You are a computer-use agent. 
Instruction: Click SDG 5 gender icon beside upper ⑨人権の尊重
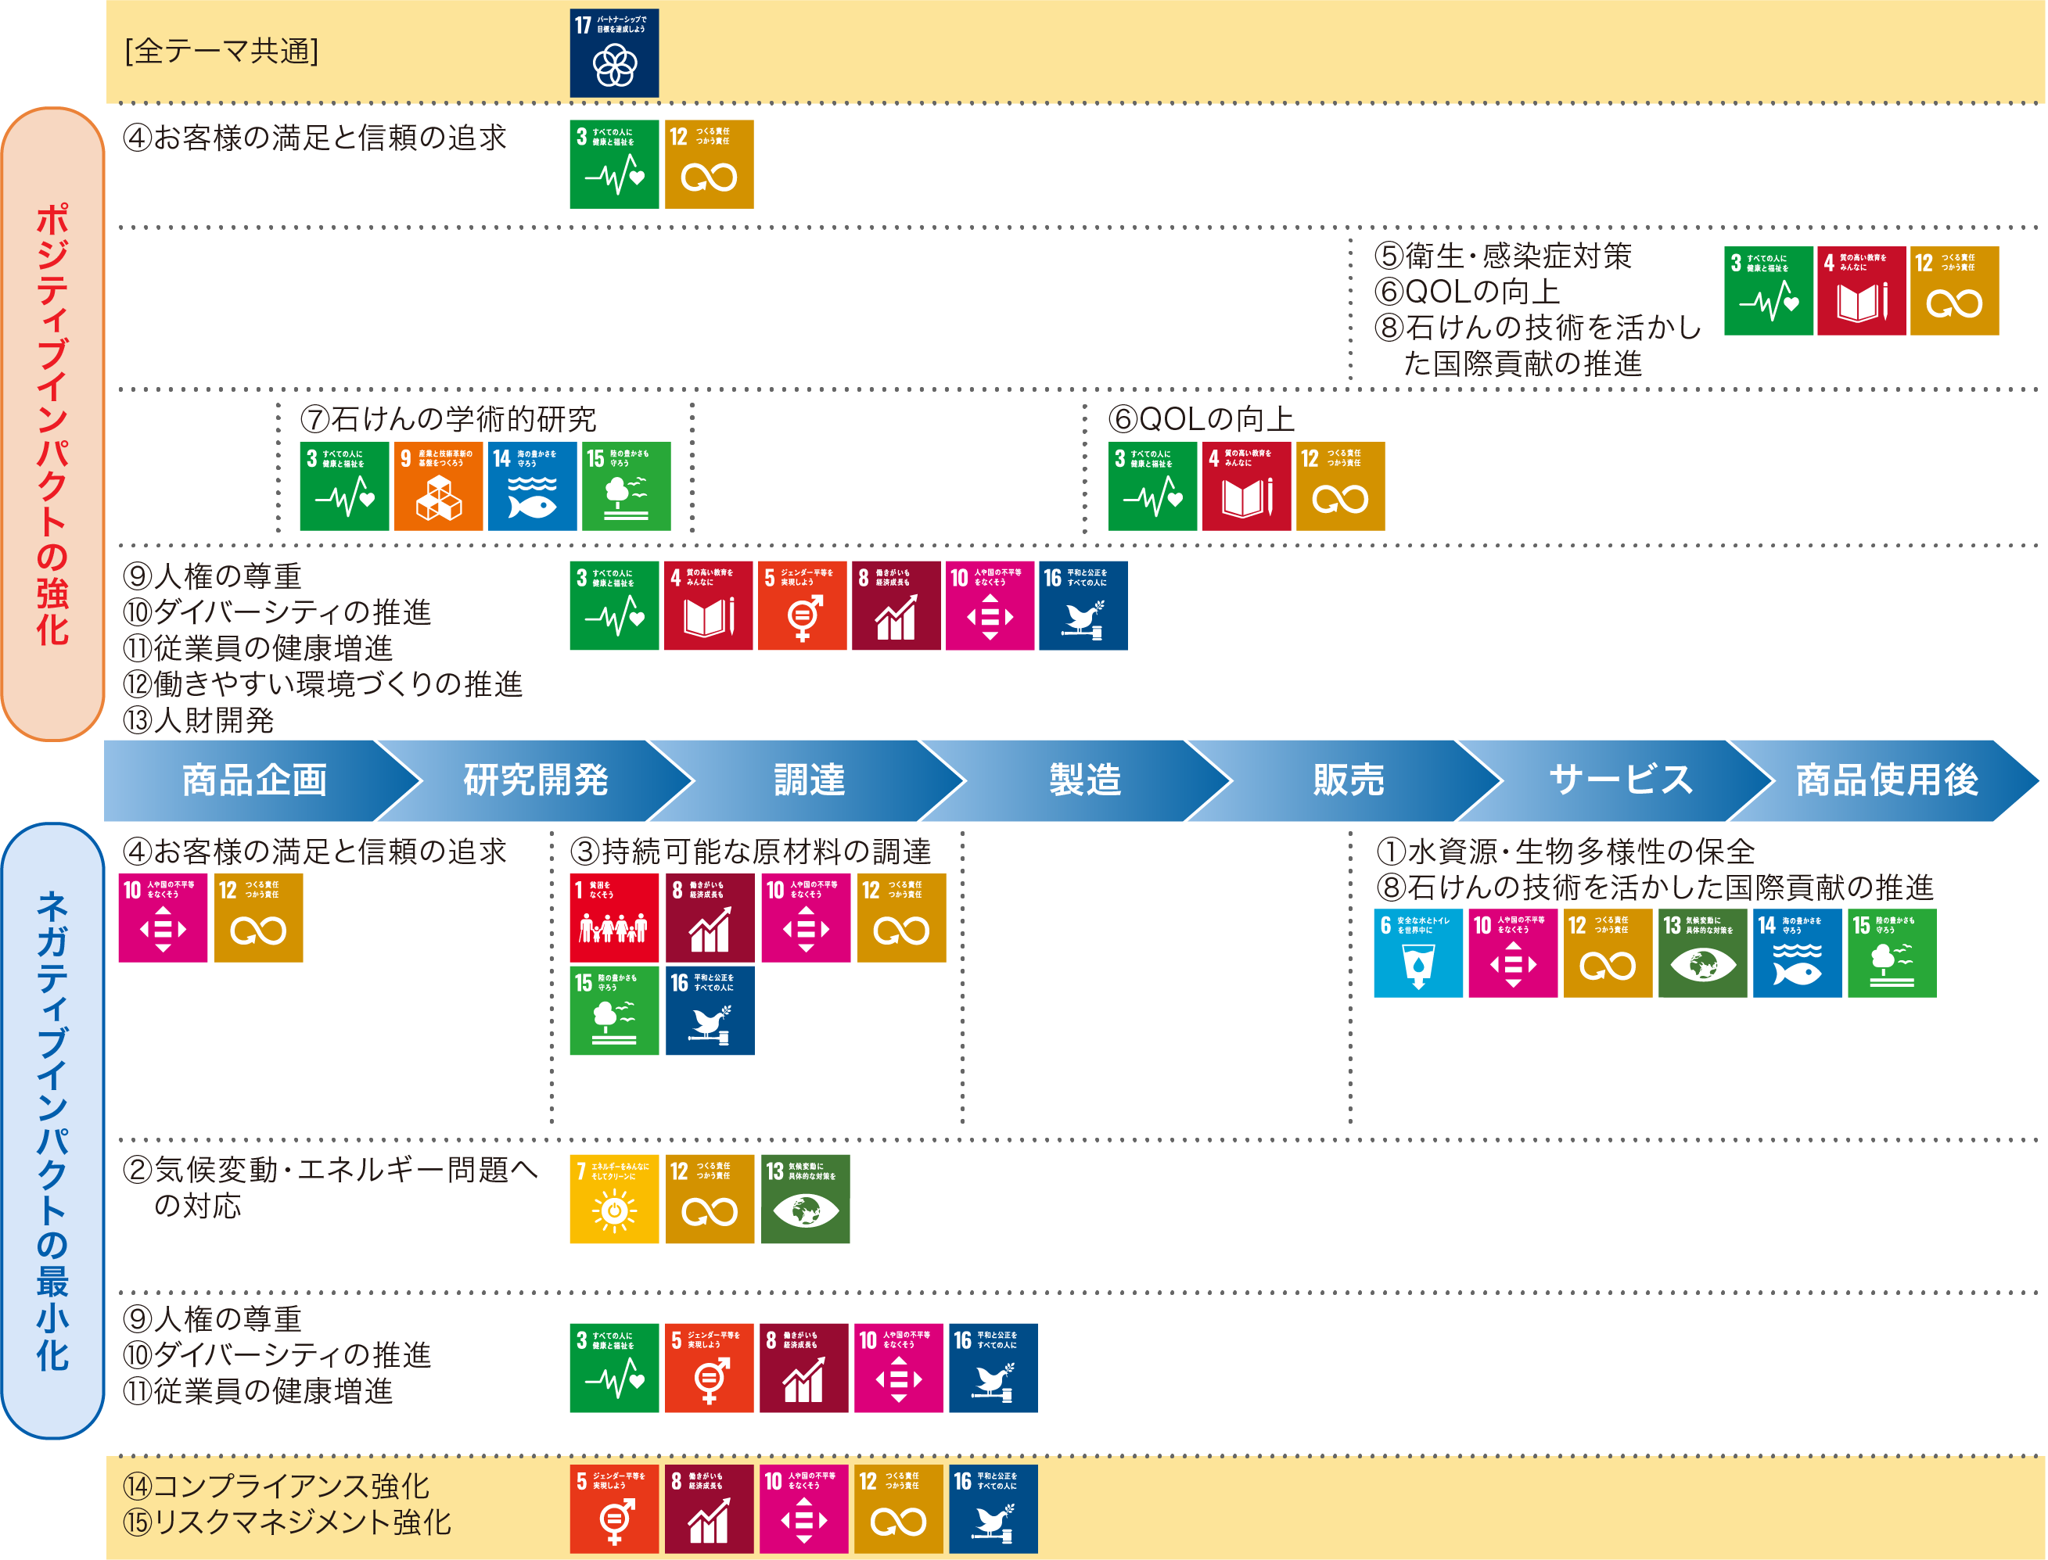[803, 605]
